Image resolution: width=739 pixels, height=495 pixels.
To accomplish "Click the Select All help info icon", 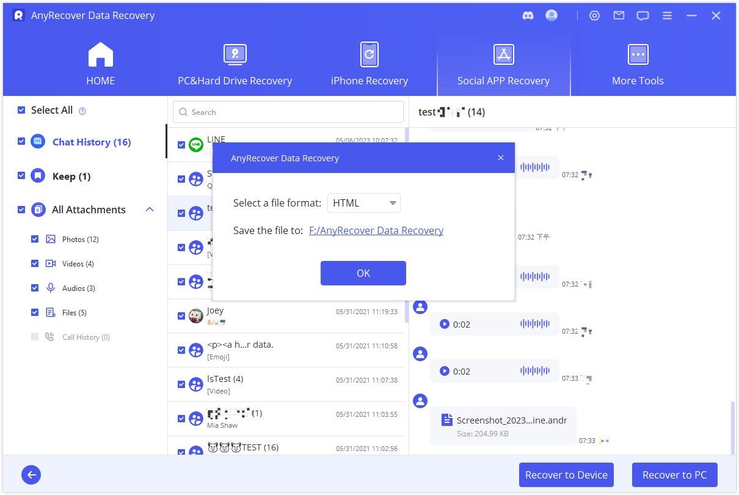I will (x=82, y=111).
